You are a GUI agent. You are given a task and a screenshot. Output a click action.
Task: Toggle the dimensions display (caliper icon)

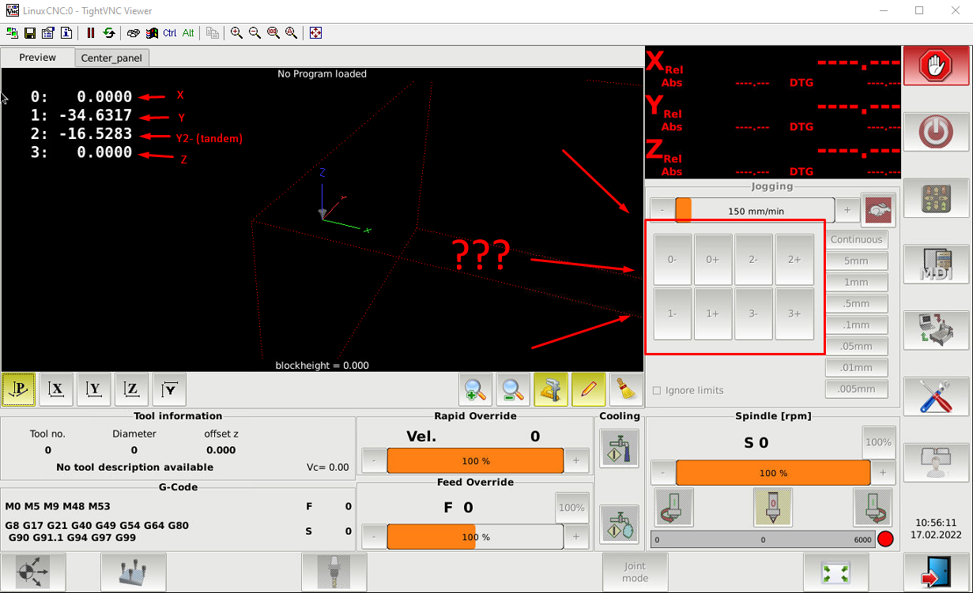[551, 389]
